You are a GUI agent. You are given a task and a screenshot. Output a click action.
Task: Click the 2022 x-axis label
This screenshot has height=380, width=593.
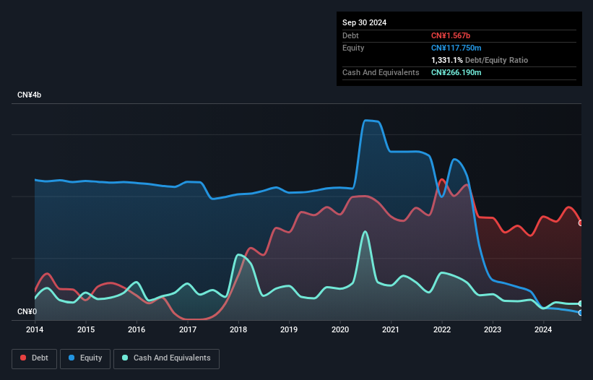(x=442, y=329)
